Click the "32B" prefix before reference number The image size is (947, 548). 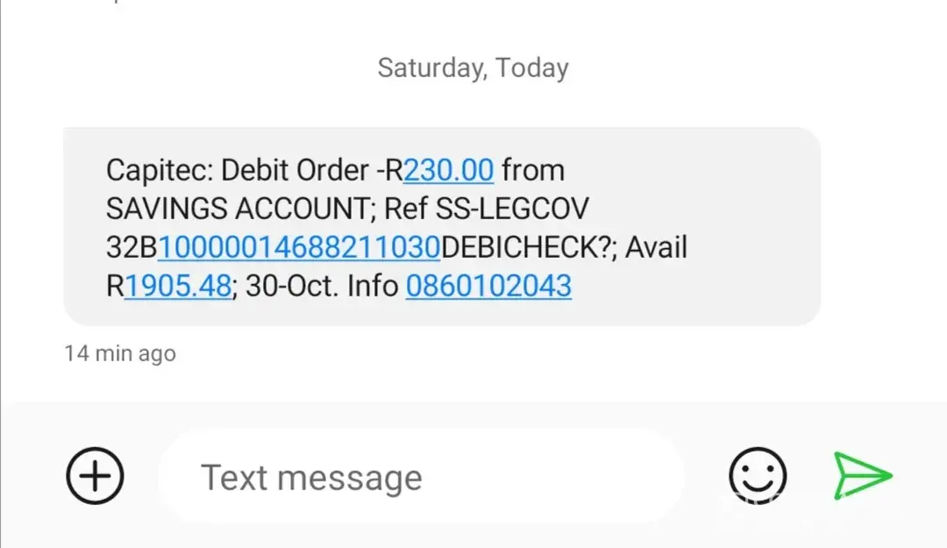click(x=132, y=247)
